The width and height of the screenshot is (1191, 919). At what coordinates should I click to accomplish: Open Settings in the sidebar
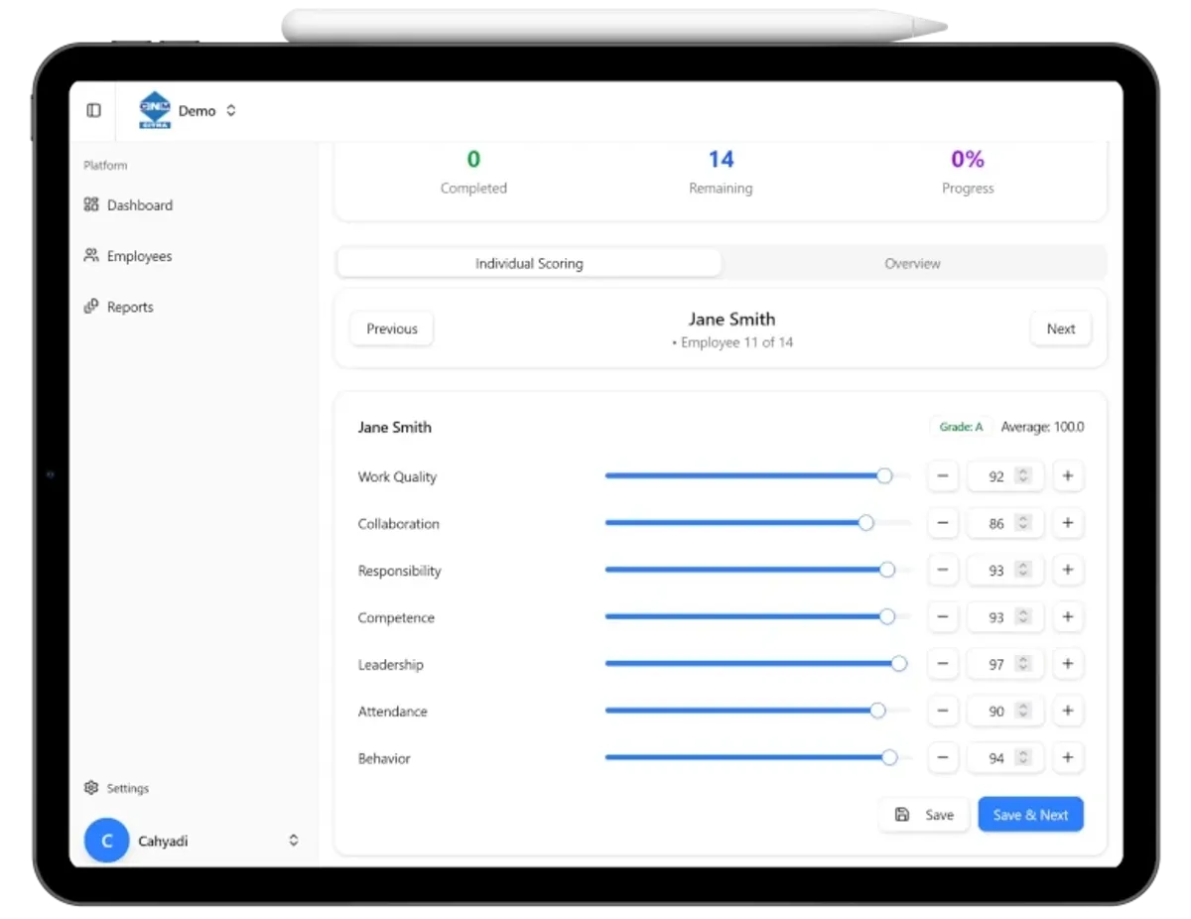pos(116,788)
